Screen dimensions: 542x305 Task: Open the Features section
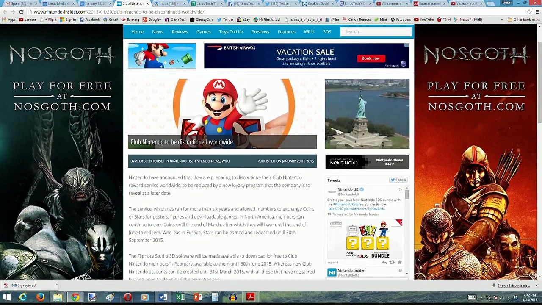[287, 32]
